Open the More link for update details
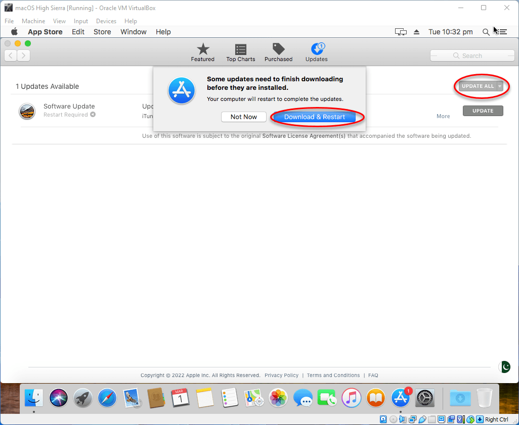 [443, 116]
